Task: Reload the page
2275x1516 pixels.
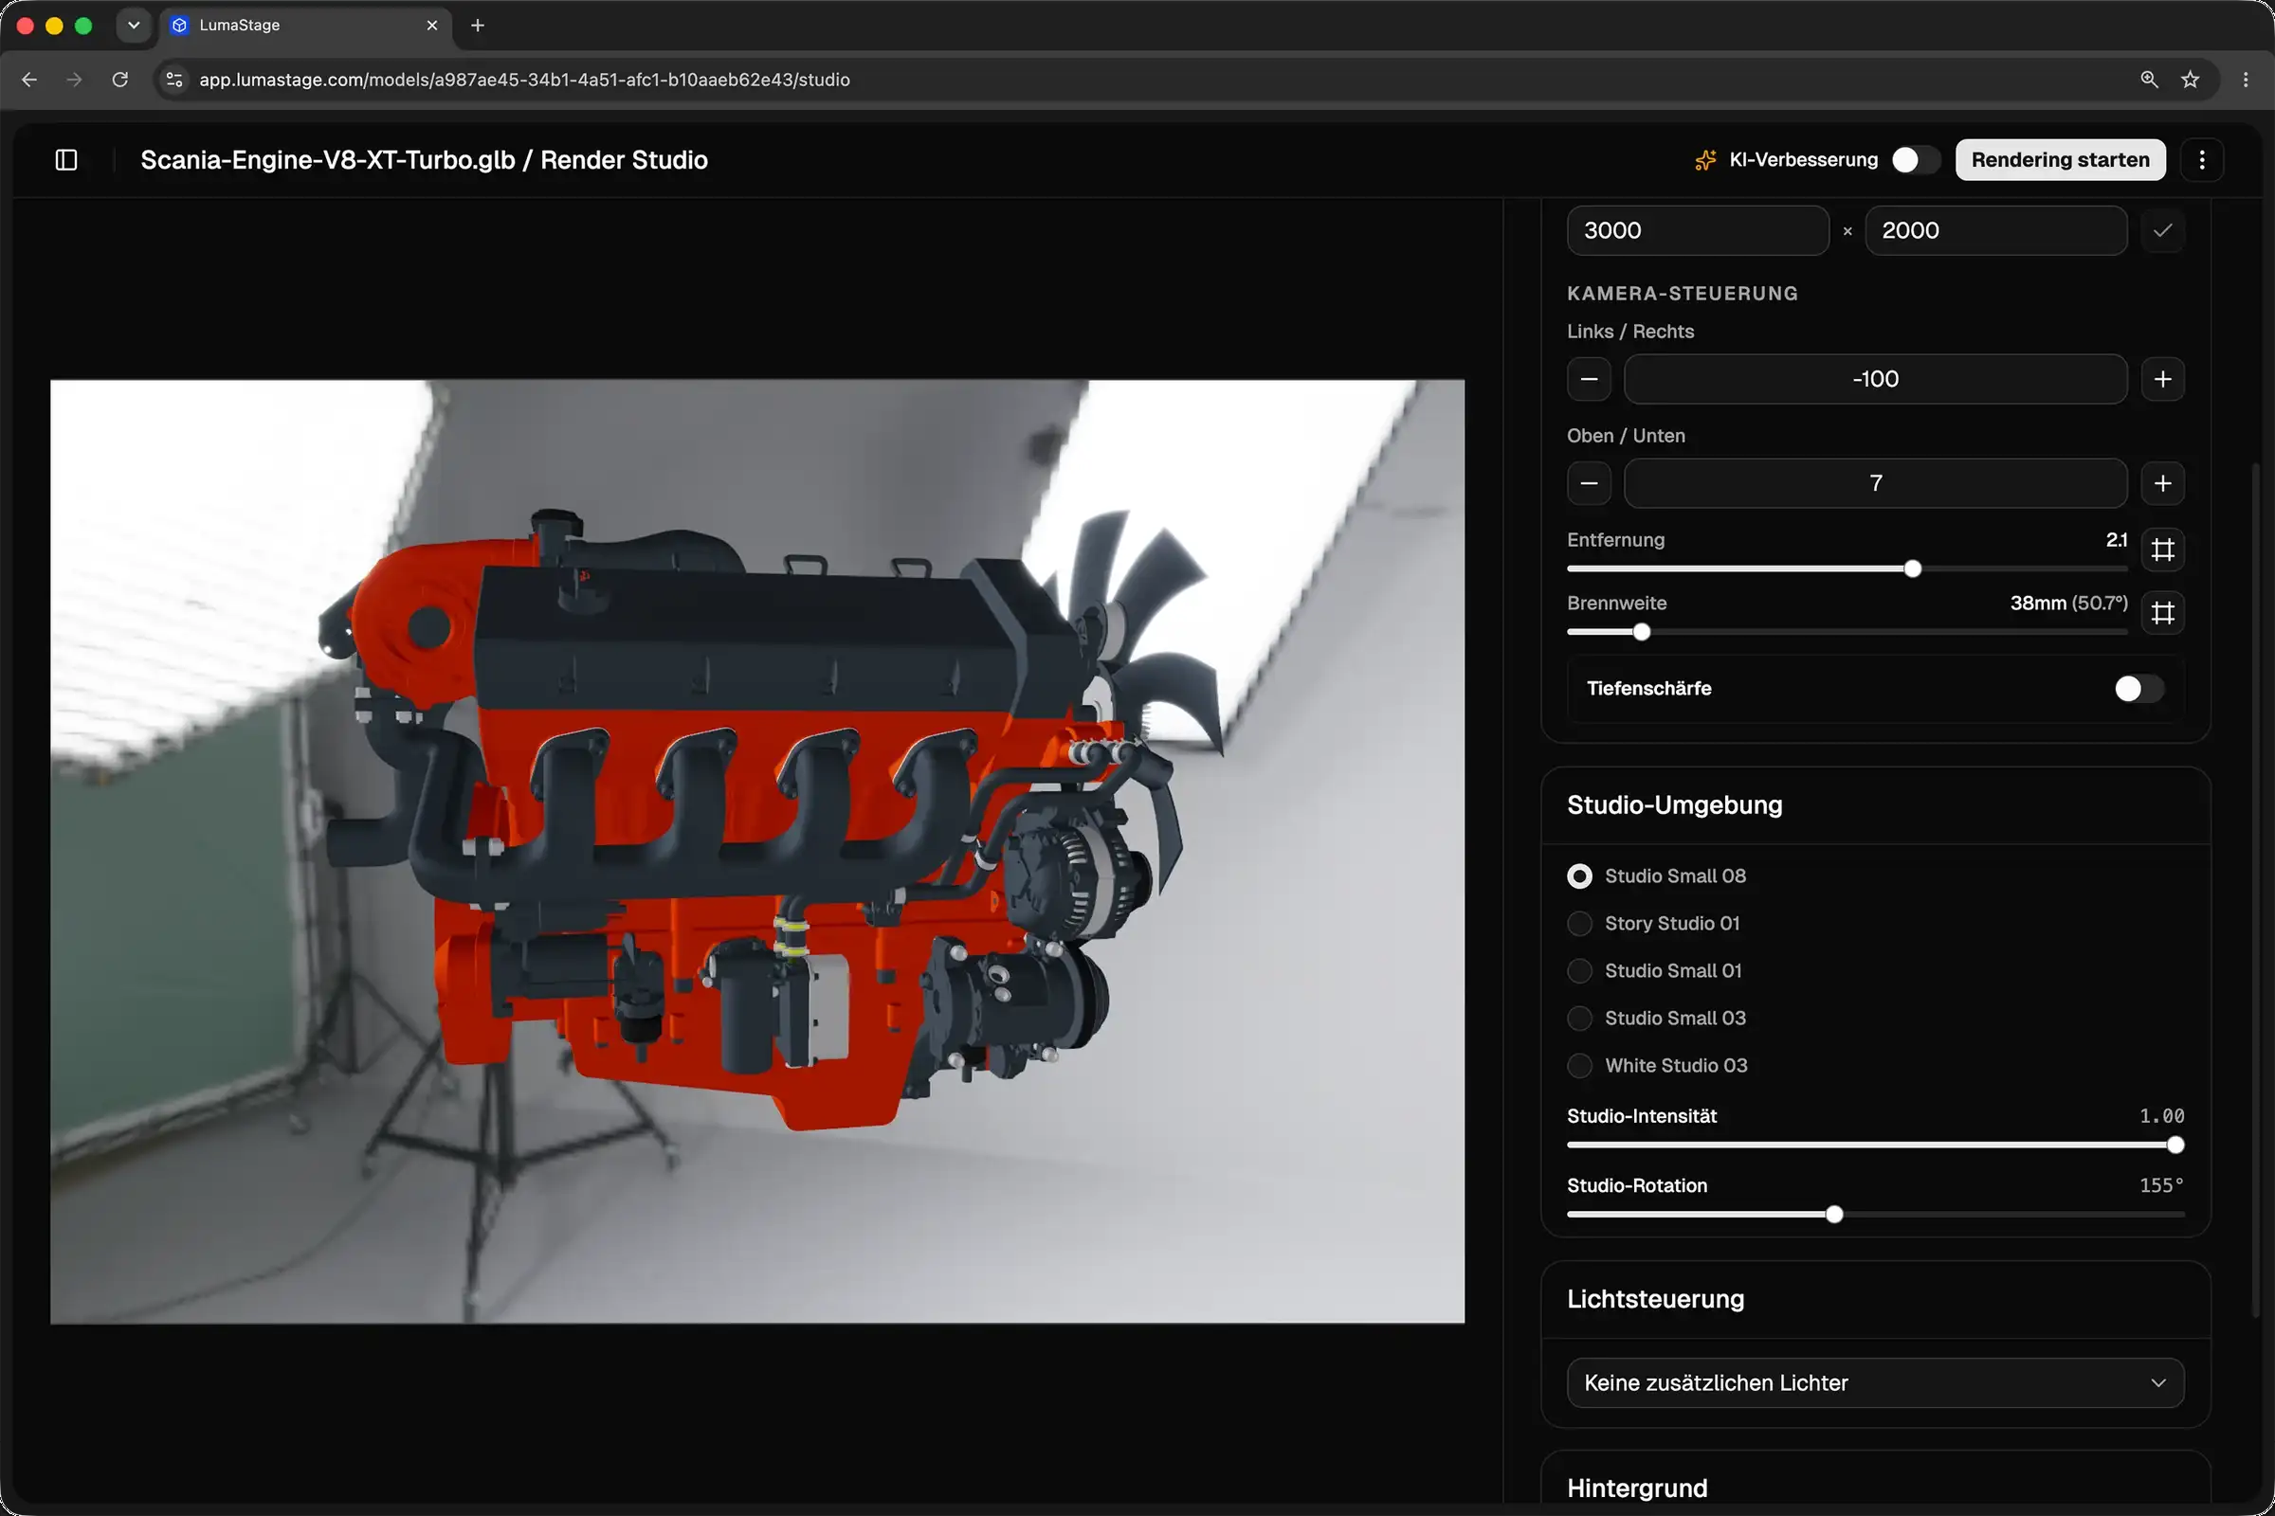Action: pos(120,80)
